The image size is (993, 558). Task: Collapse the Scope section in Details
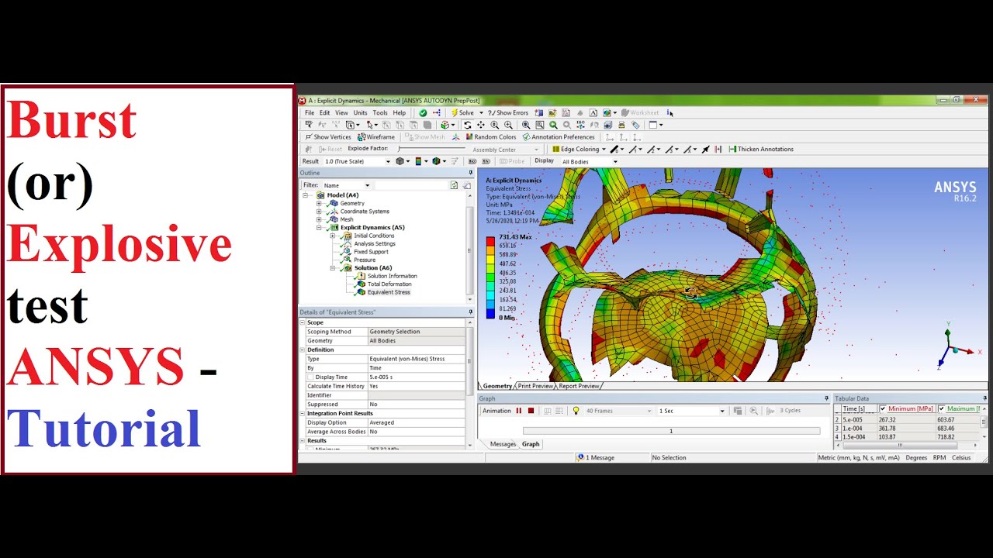(x=303, y=322)
